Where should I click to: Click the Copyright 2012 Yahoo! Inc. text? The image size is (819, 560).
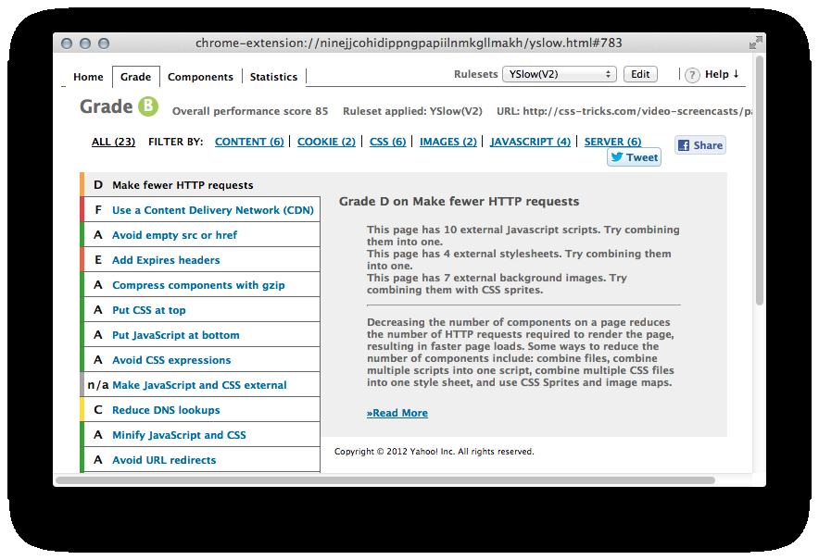click(434, 452)
